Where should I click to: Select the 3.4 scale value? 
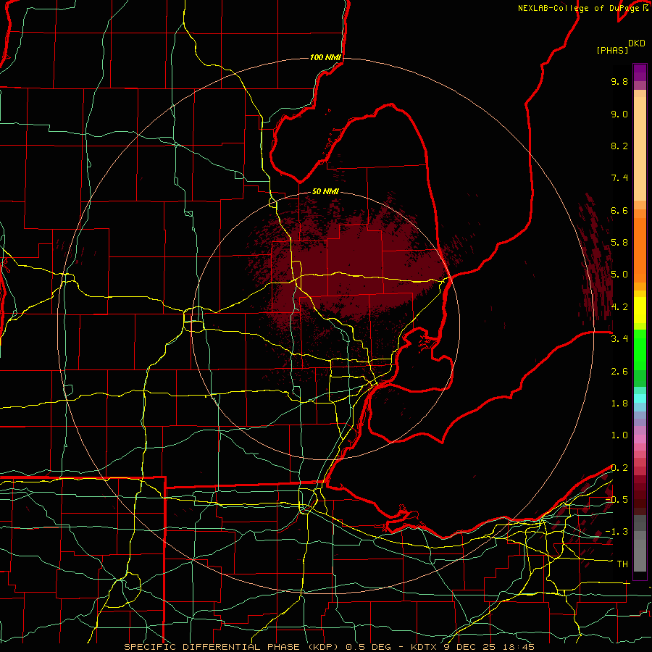(x=619, y=339)
